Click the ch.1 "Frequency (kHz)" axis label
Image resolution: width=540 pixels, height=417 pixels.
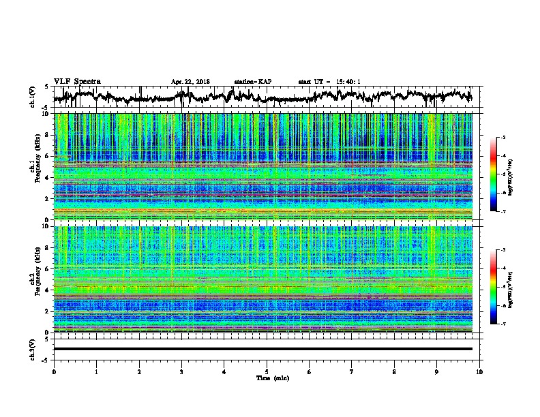coord(38,158)
